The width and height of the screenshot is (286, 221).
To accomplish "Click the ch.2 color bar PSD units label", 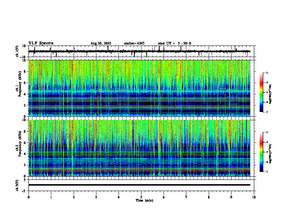I will (x=270, y=153).
